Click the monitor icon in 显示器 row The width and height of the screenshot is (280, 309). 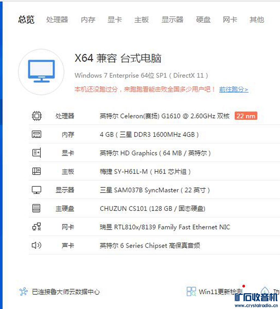tap(37, 190)
